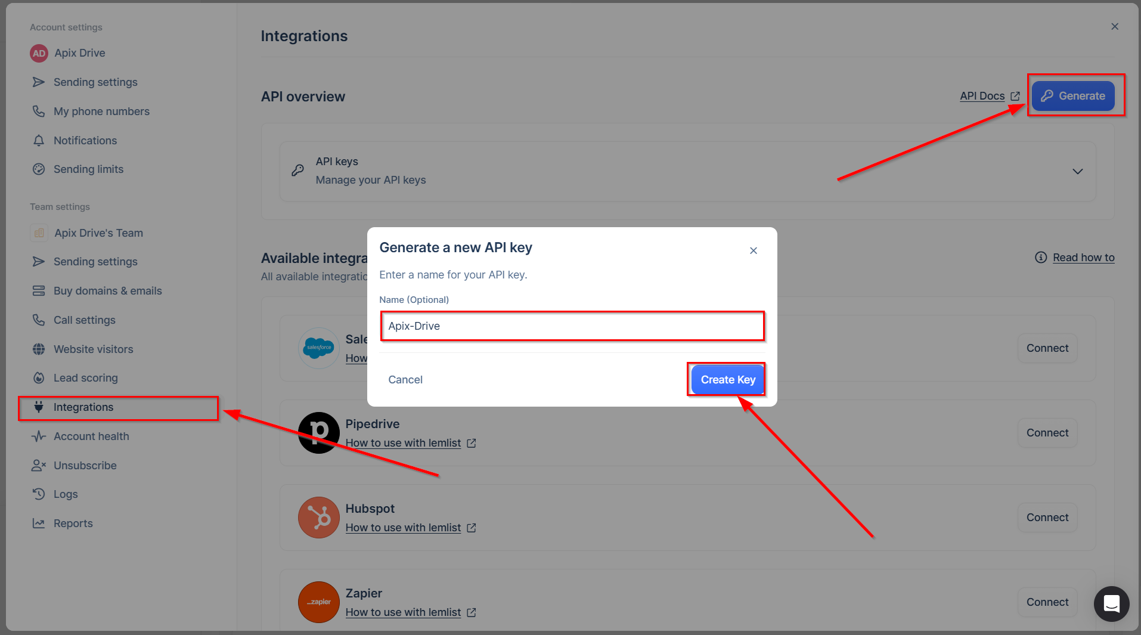Screen dimensions: 1141x635
Task: Go to My phone numbers
Action: coord(101,111)
